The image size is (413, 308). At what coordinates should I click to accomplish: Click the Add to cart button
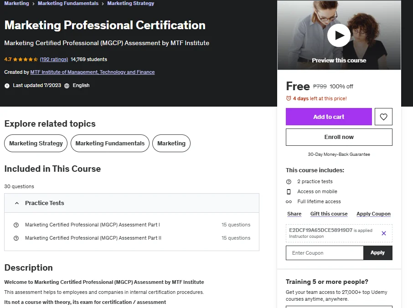tap(329, 117)
